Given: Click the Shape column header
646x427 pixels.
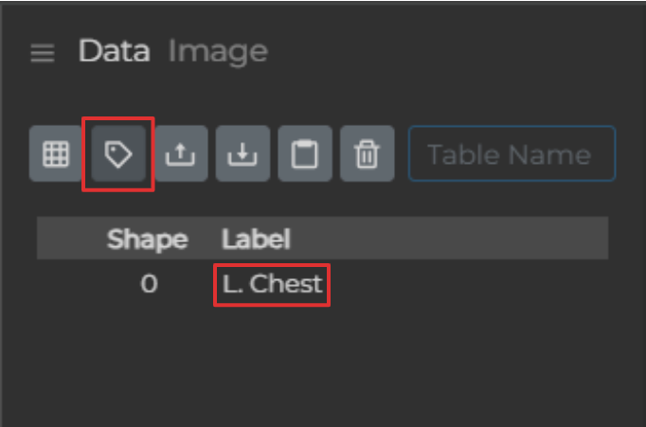Looking at the screenshot, I should point(147,239).
